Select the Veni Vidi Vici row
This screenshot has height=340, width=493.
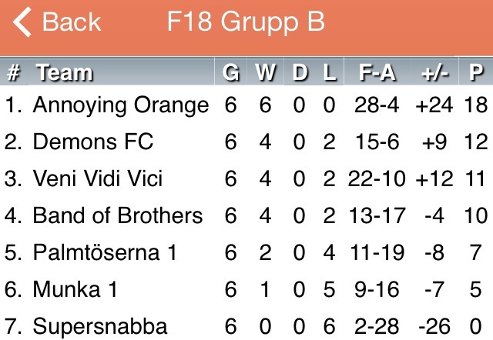[246, 179]
